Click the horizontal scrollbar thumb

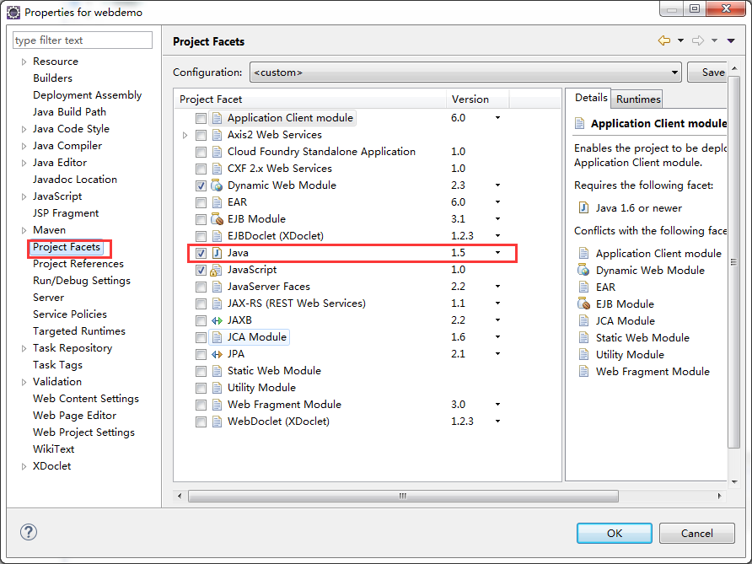pos(403,496)
